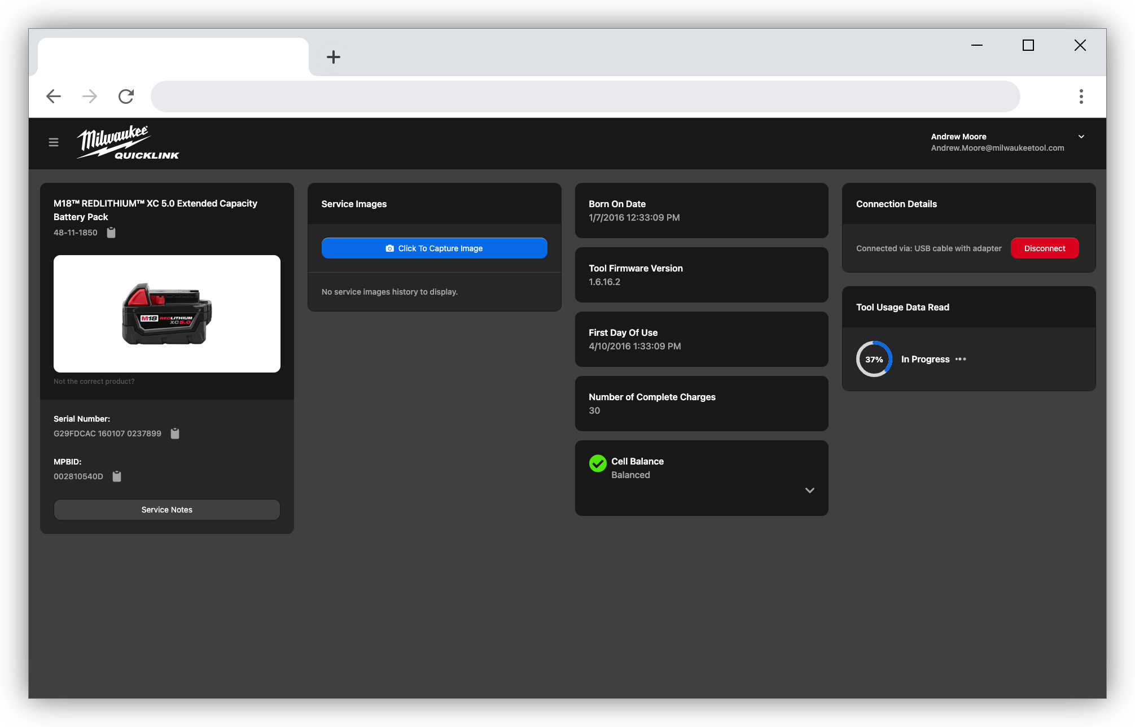Click the model number text 48-11-1850

76,233
